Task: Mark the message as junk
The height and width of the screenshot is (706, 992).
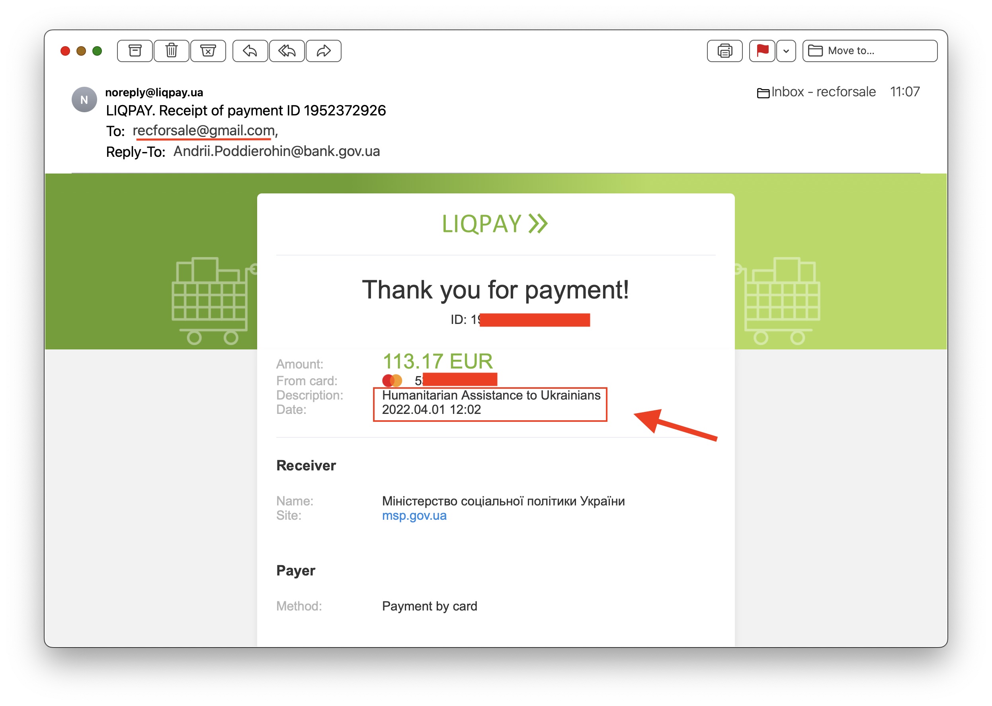Action: coord(208,51)
